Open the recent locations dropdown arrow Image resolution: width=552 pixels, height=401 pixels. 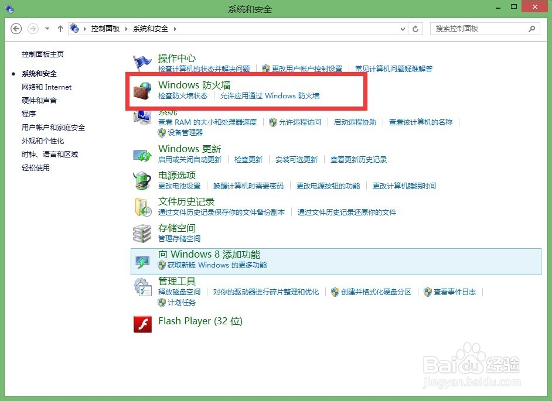[x=47, y=29]
